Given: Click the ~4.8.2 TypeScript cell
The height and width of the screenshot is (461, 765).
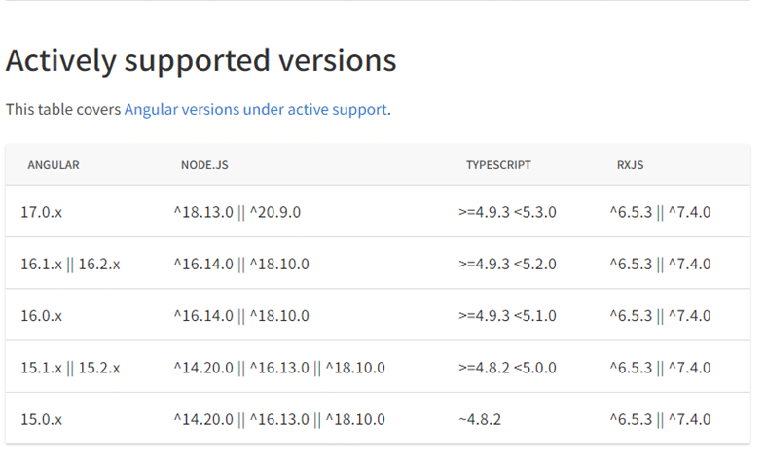Looking at the screenshot, I should tap(480, 419).
